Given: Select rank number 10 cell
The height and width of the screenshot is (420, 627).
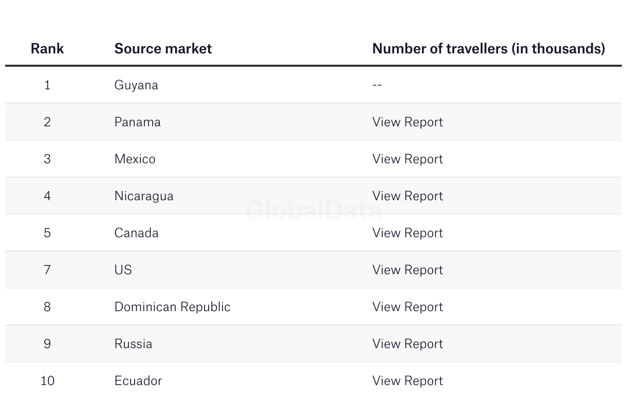Looking at the screenshot, I should coord(47,381).
